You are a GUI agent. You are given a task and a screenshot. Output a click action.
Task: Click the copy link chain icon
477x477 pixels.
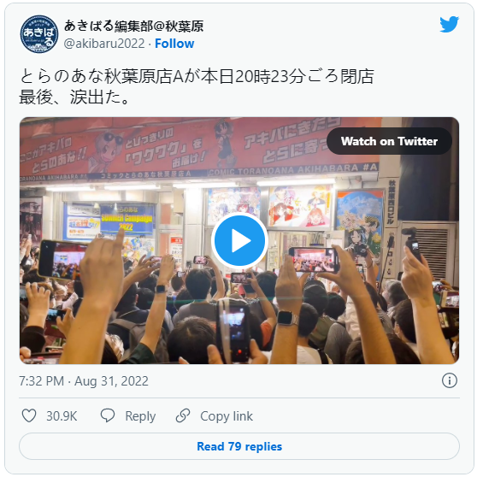click(x=183, y=415)
